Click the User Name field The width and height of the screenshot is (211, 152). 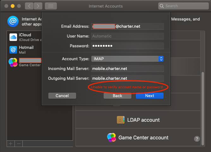coord(127,36)
